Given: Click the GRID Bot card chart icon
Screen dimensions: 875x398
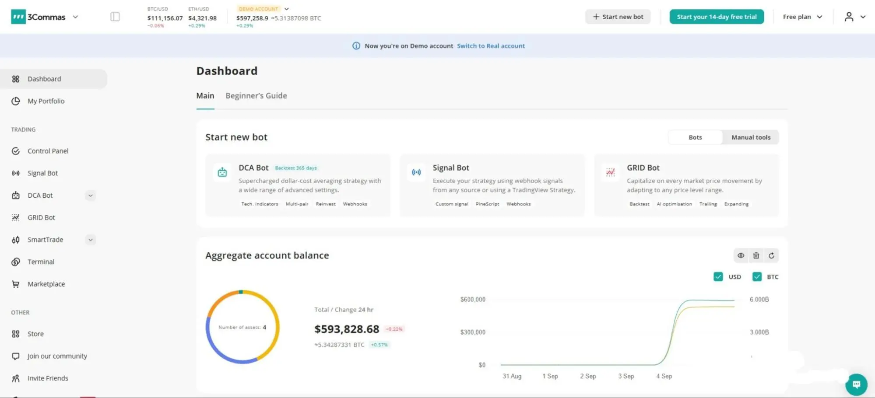Looking at the screenshot, I should point(610,172).
